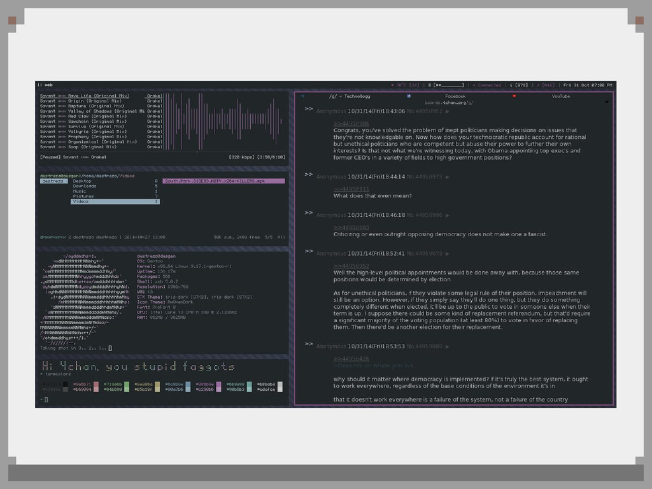
Task: Select the Downloads folder in file manager
Action: click(85, 186)
